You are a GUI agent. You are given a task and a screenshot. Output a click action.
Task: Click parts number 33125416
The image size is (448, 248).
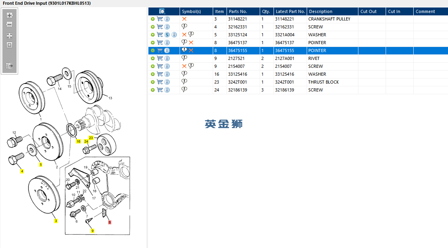click(x=238, y=74)
